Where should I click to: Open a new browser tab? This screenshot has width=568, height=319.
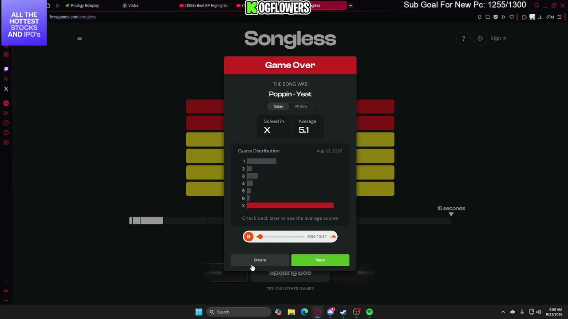pyautogui.click(x=351, y=5)
